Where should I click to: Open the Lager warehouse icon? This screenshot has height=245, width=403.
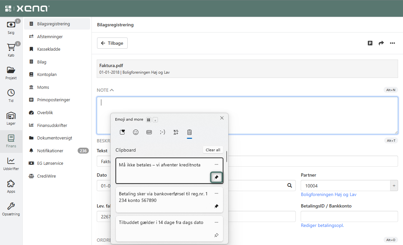11,116
